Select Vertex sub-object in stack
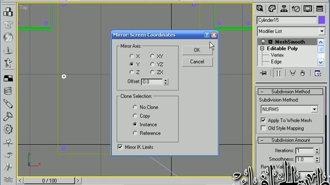Image resolution: width=330 pixels, height=185 pixels. click(277, 55)
